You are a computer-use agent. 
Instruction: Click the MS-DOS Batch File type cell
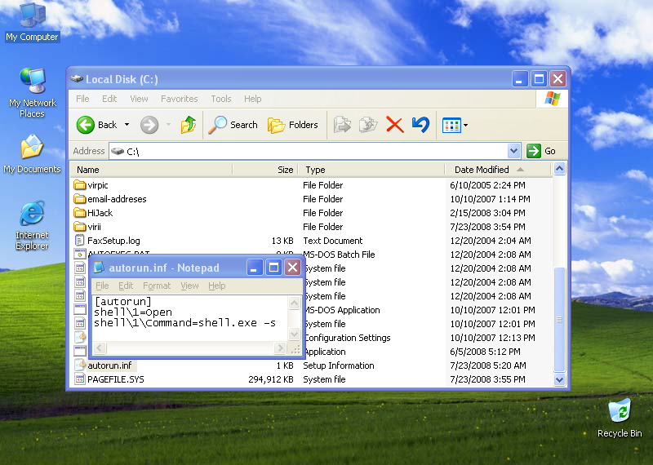tap(339, 255)
